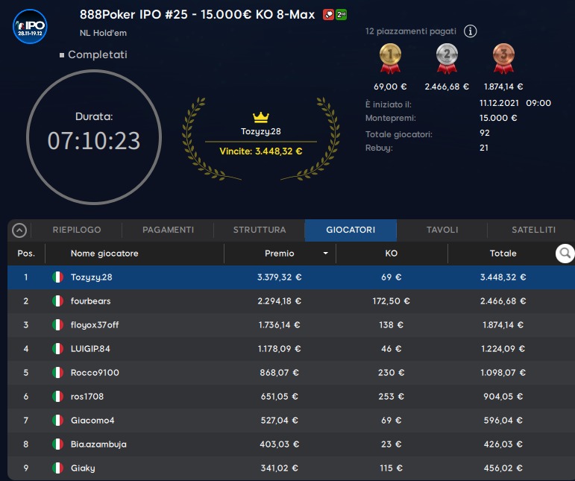This screenshot has width=575, height=481.
Task: Click KO value 253 €
Action: click(391, 396)
